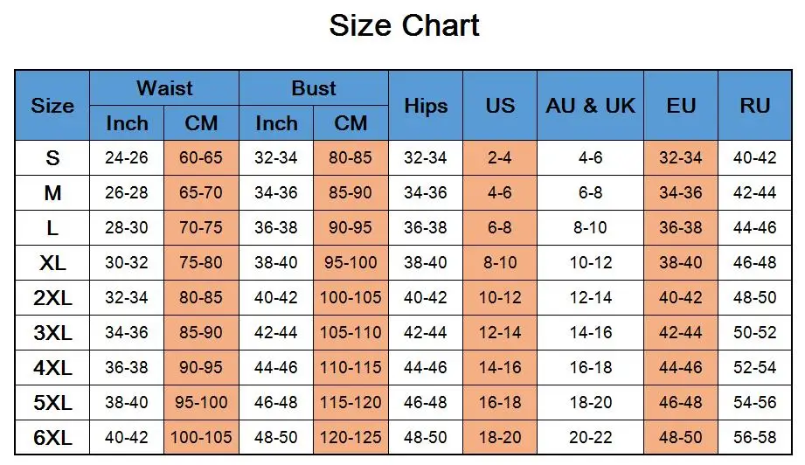Select the Size column header
The image size is (805, 465).
coord(52,106)
